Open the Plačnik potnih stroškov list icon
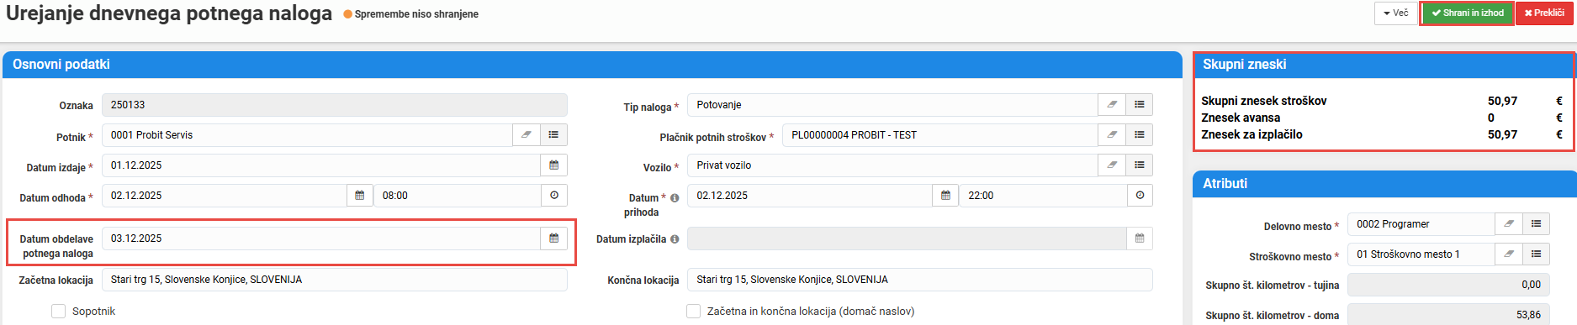1577x325 pixels. coord(1139,134)
